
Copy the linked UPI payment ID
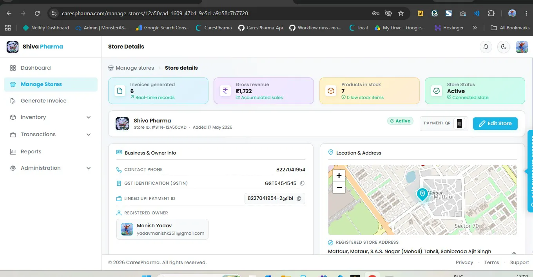click(299, 198)
